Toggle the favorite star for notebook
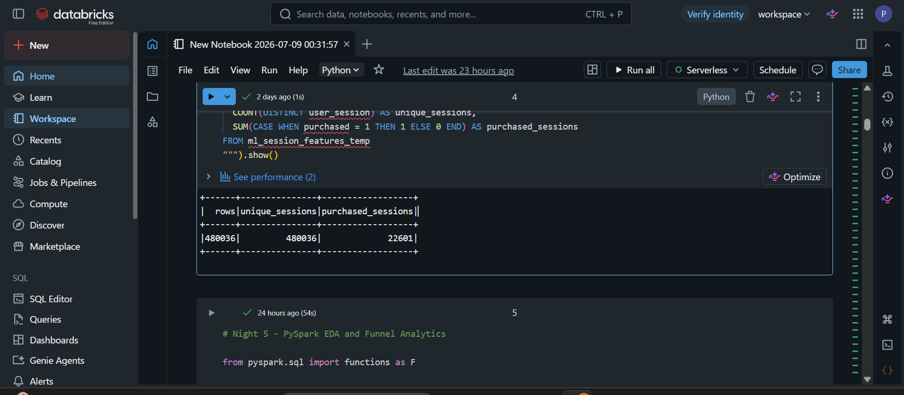The height and width of the screenshot is (395, 904). [378, 70]
